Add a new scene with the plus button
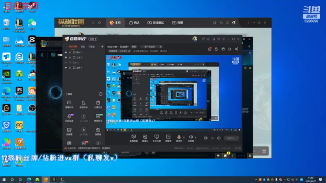326x183 pixels. [102, 47]
